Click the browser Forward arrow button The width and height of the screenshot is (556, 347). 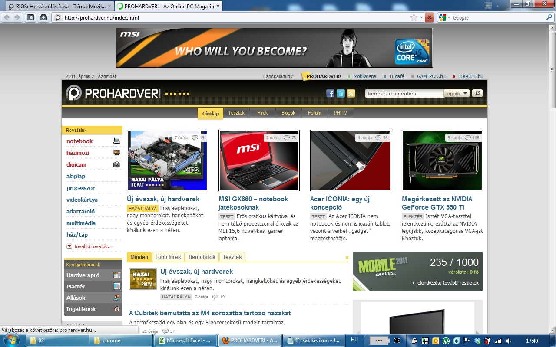tap(17, 17)
